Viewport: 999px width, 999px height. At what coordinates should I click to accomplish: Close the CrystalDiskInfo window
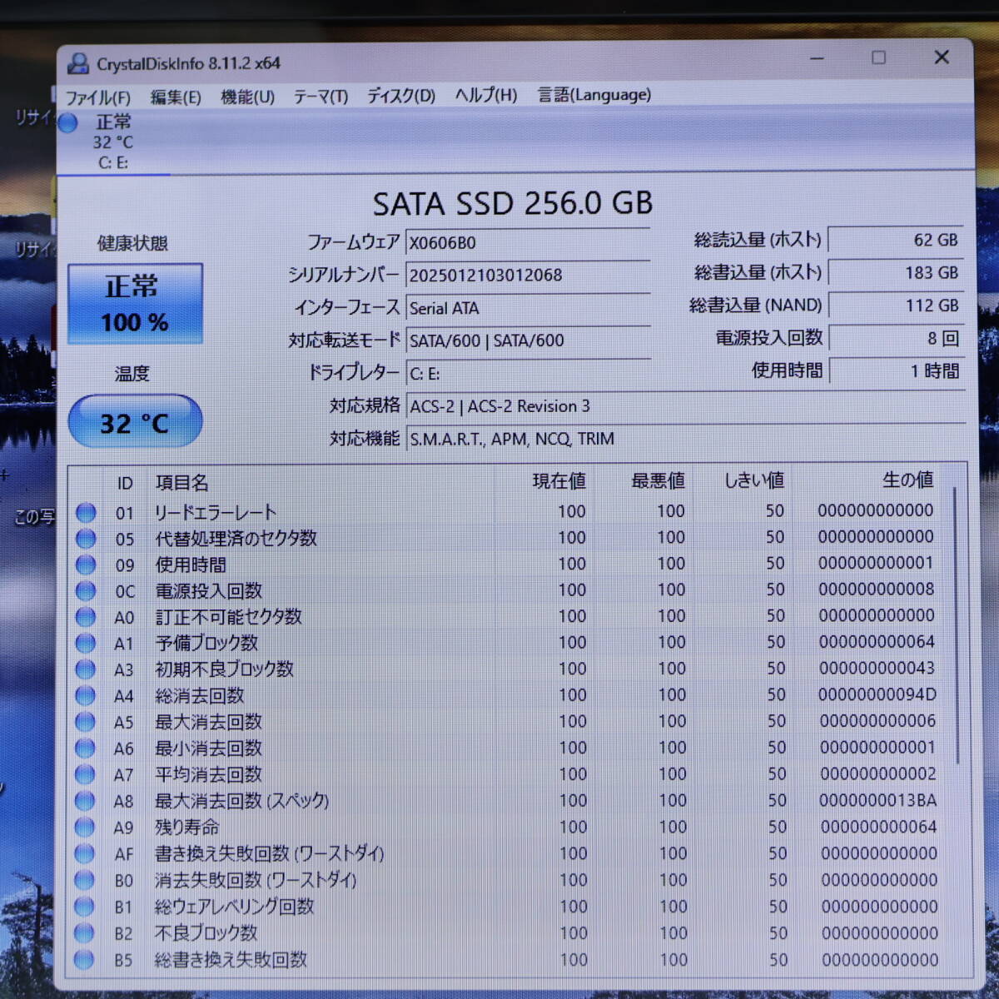pyautogui.click(x=942, y=57)
